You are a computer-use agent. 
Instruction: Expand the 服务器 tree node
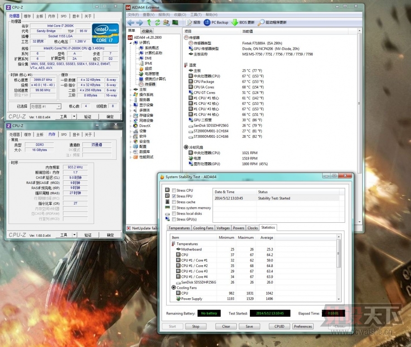click(x=130, y=100)
